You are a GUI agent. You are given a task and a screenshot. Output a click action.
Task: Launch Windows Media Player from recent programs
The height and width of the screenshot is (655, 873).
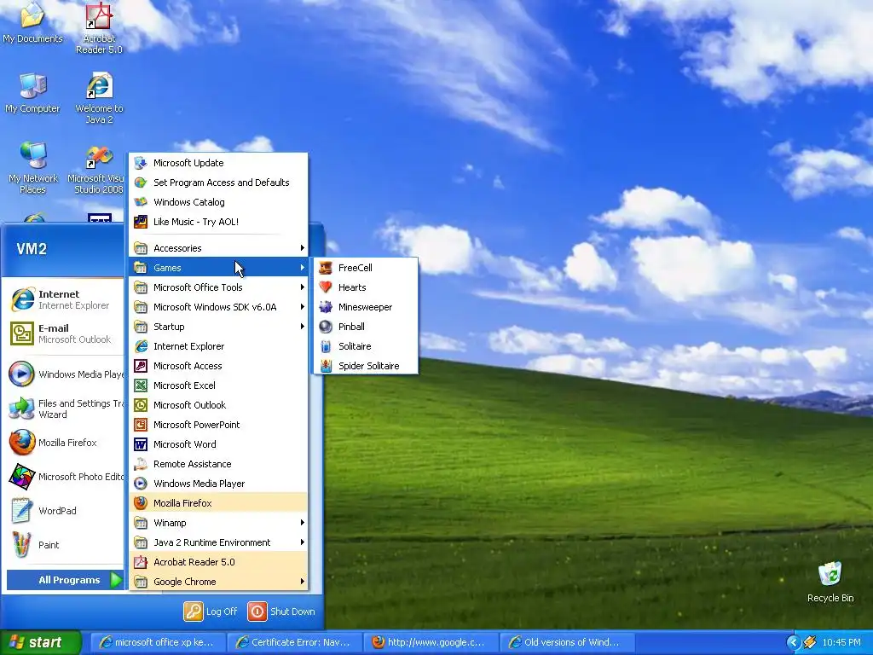65,374
